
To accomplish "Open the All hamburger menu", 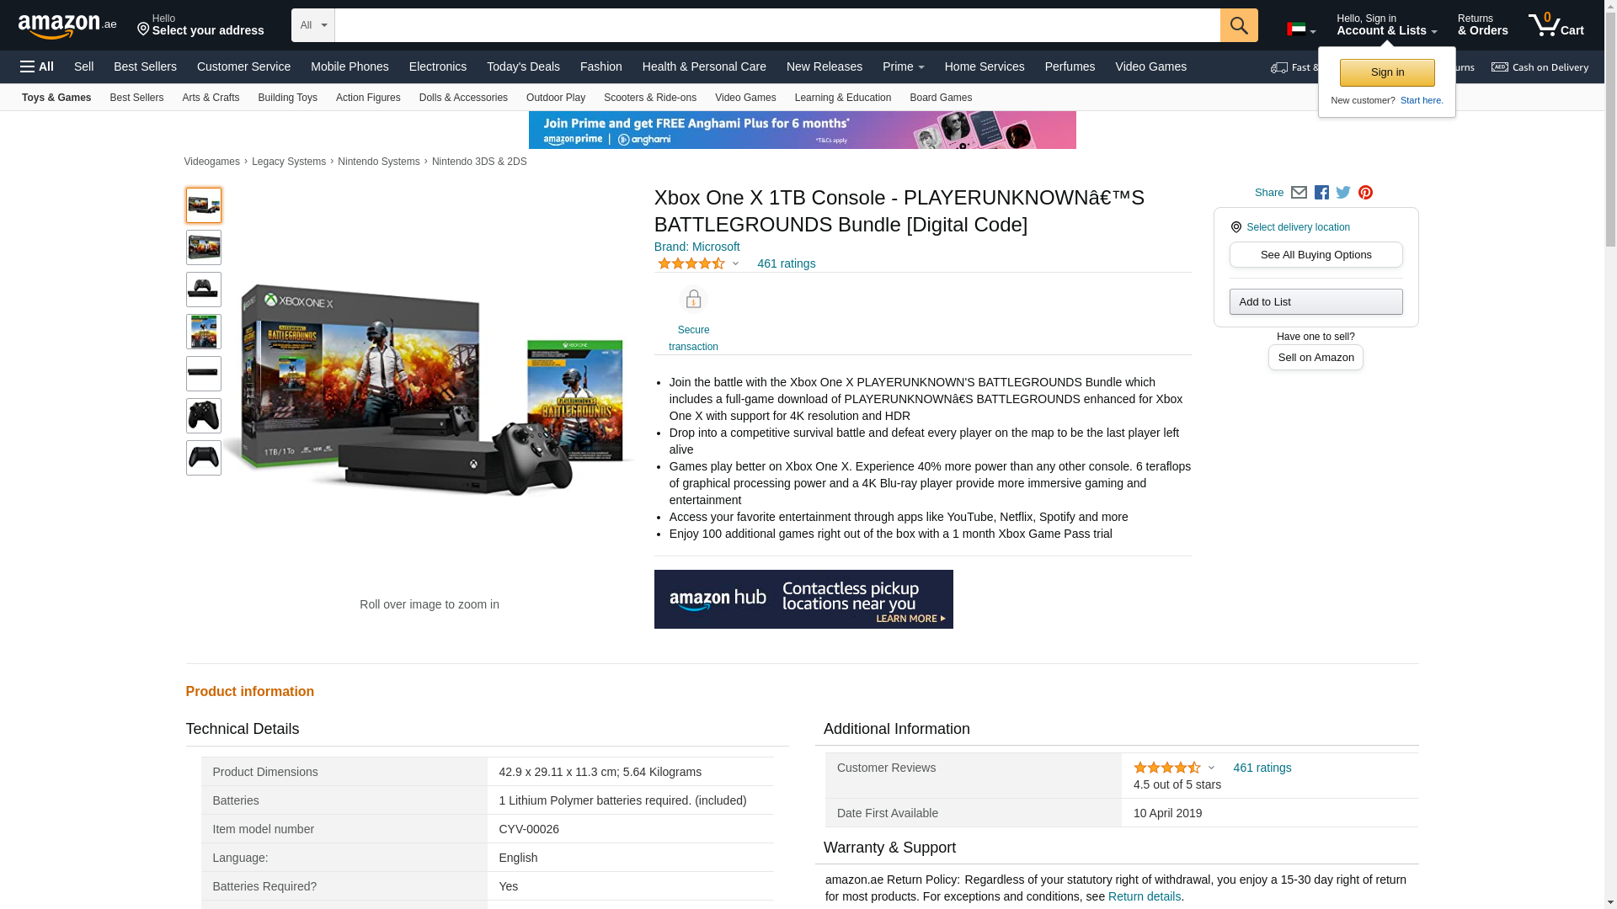I will pyautogui.click(x=37, y=66).
